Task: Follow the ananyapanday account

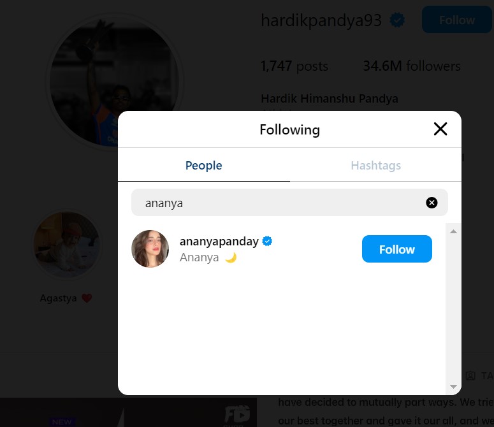Action: 396,249
